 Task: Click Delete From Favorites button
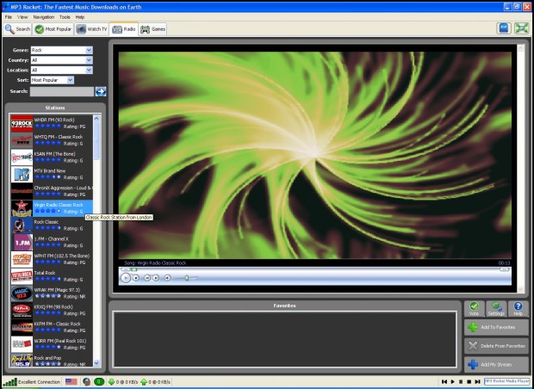[x=497, y=346]
